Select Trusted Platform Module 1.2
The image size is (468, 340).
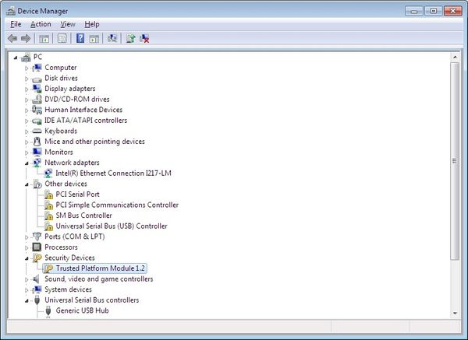[101, 268]
